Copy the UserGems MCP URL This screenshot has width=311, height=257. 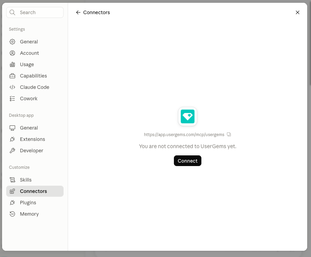(229, 134)
